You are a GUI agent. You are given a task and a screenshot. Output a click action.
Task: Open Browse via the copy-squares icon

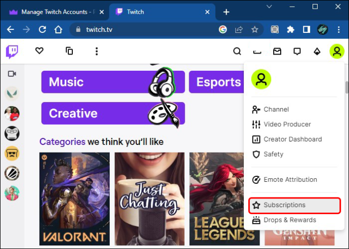click(69, 51)
